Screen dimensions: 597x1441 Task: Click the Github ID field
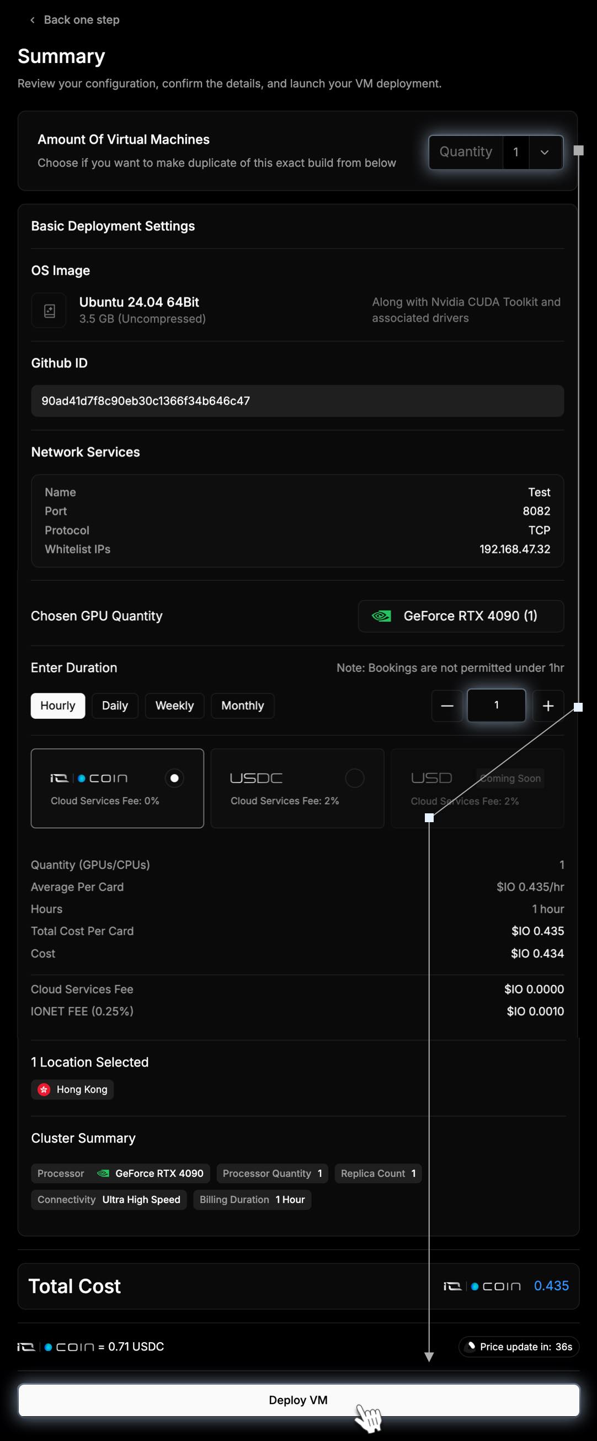pos(297,401)
